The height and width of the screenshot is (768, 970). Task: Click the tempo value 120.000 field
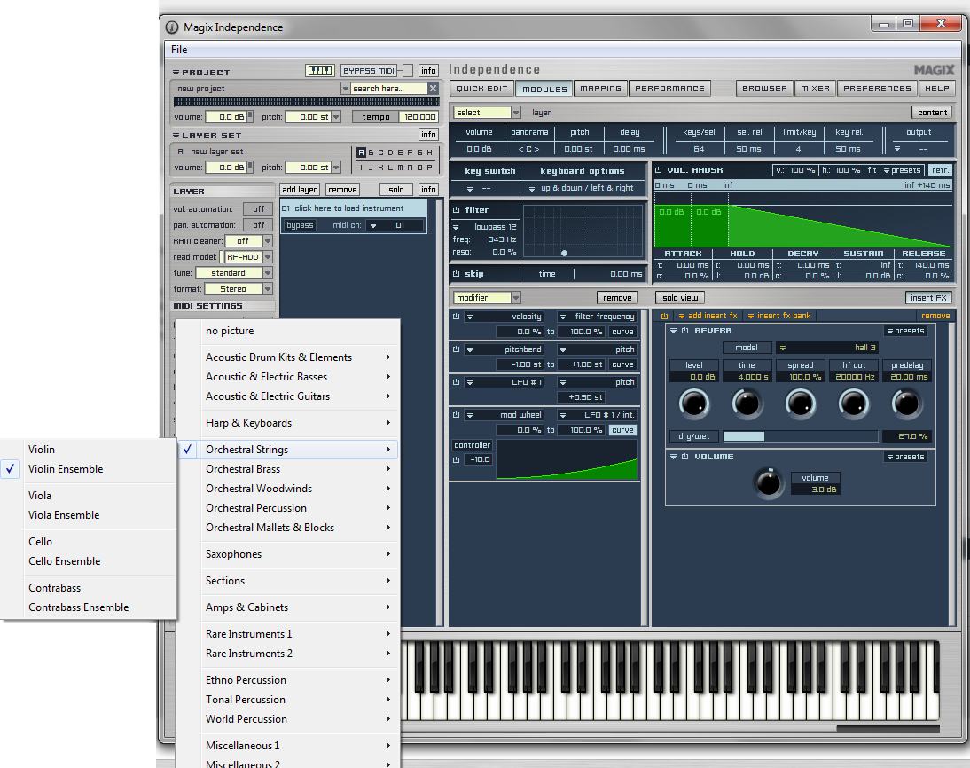(x=419, y=117)
